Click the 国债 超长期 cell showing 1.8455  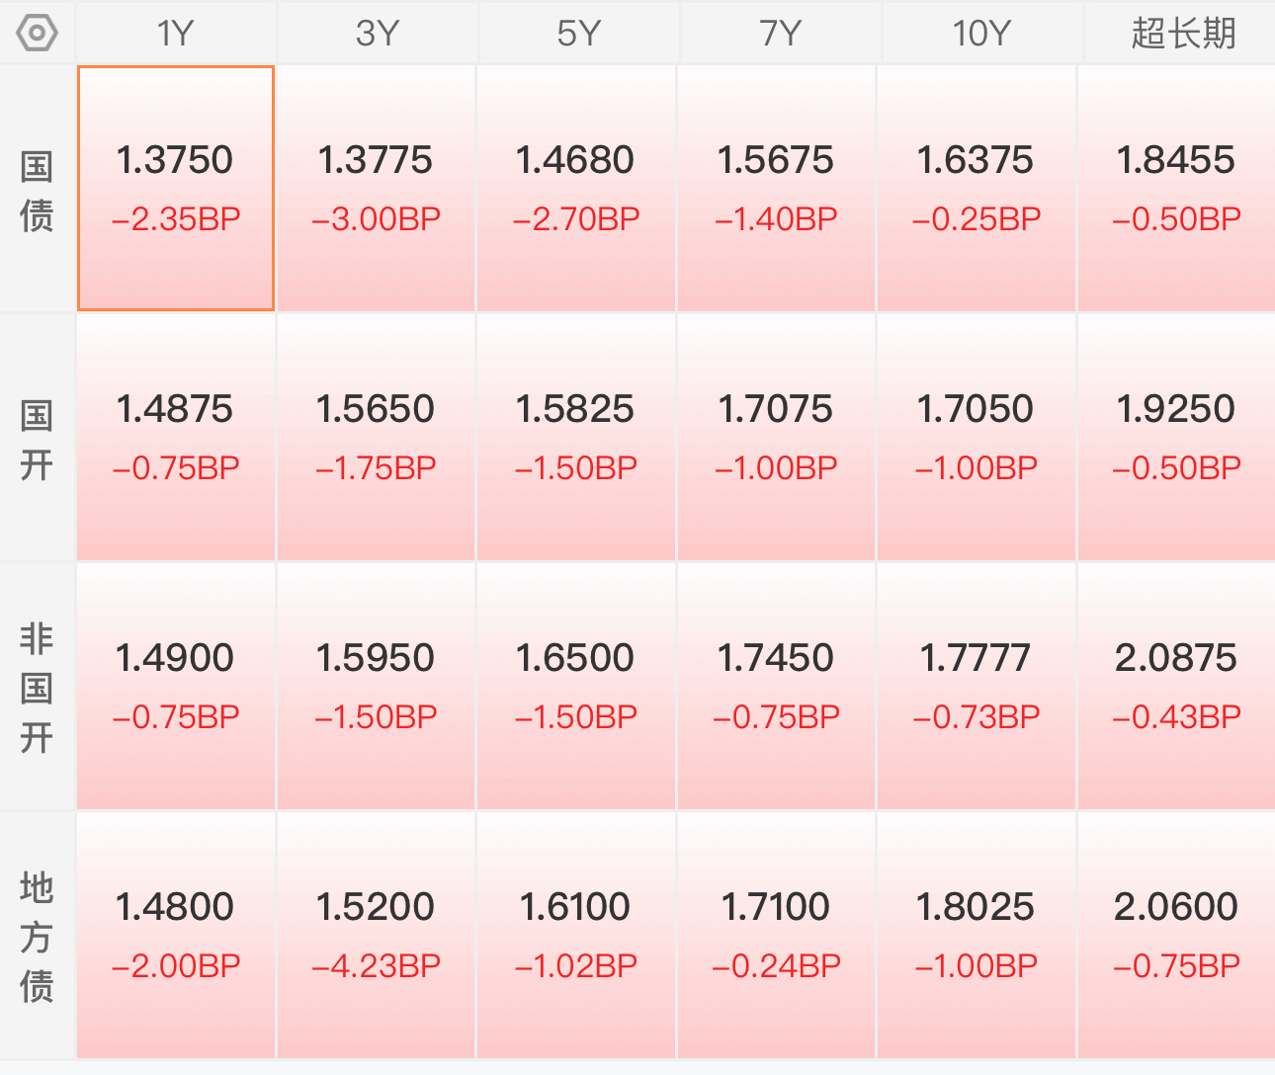coord(1176,189)
